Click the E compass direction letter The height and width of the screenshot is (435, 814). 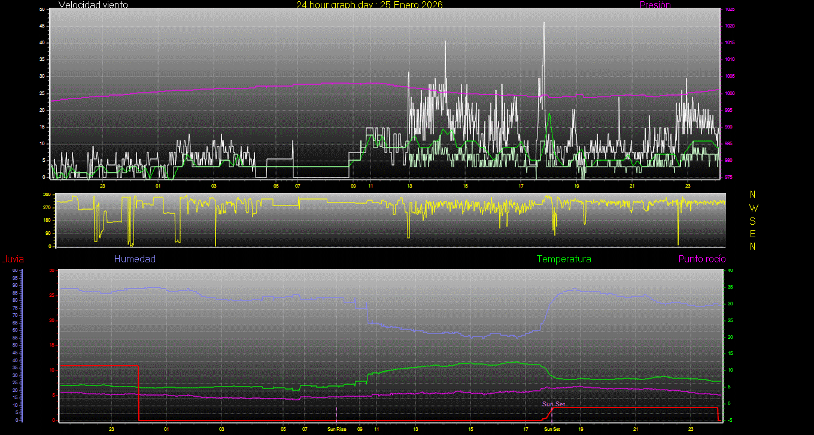(x=752, y=233)
